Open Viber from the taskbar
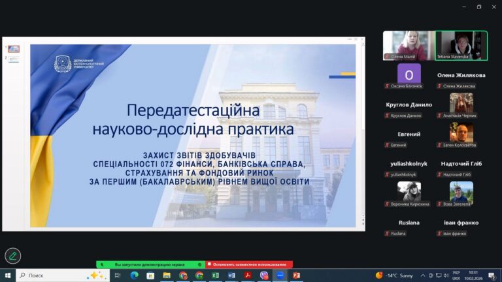Image resolution: width=502 pixels, height=282 pixels. coord(265,275)
